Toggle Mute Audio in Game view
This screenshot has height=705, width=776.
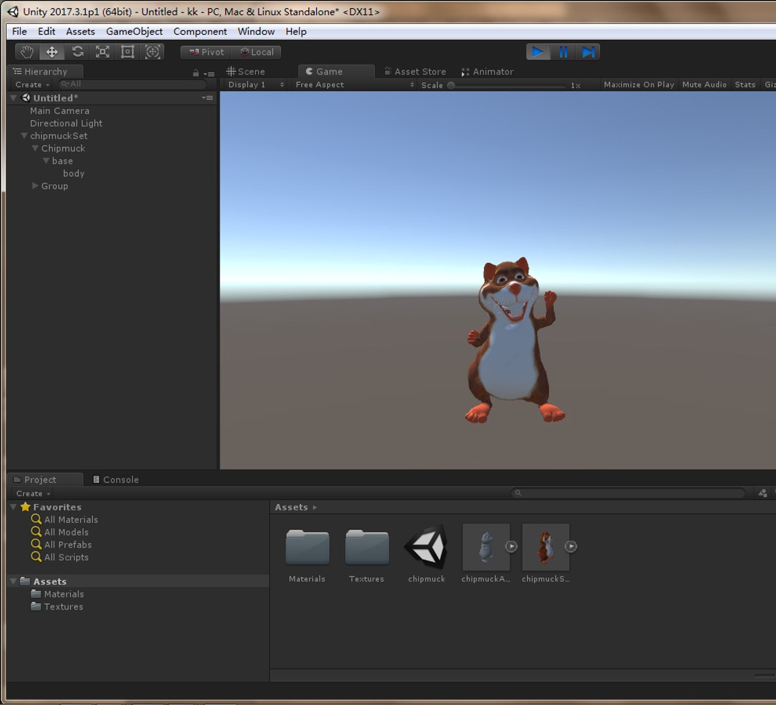(x=704, y=85)
